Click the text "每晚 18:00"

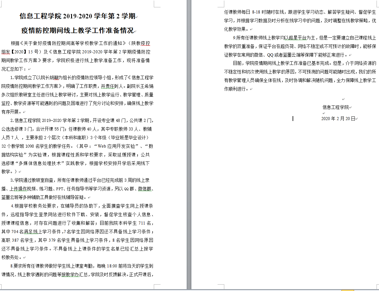point(107,266)
